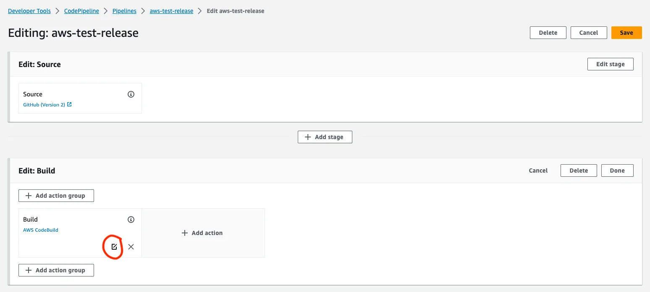
Task: Remove the Build action with X icon
Action: tap(131, 247)
